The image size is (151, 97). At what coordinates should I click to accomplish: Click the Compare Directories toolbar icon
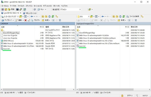click(3, 9)
